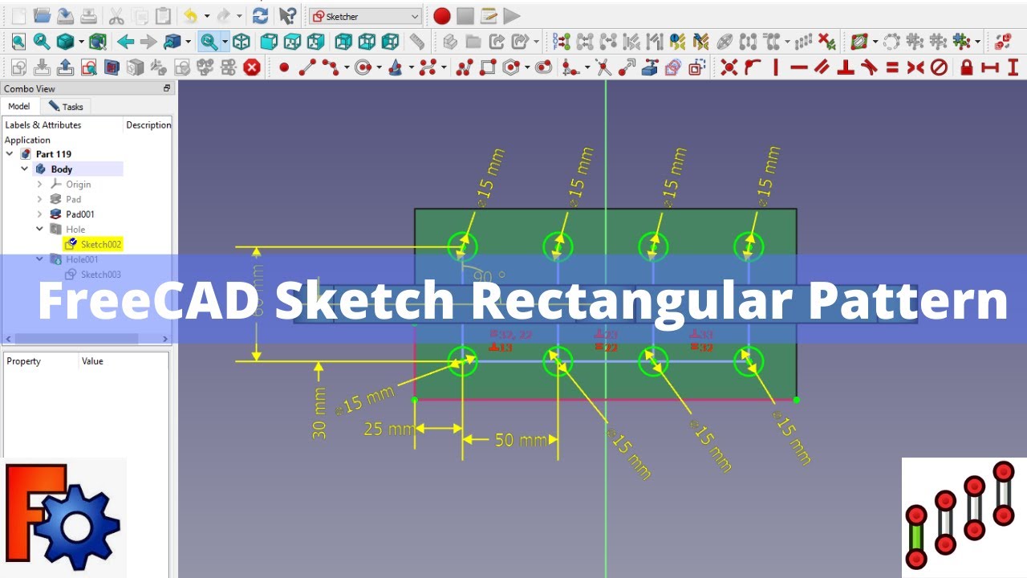This screenshot has width=1027, height=578.
Task: Select the DOF solver elements icon
Action: click(561, 41)
